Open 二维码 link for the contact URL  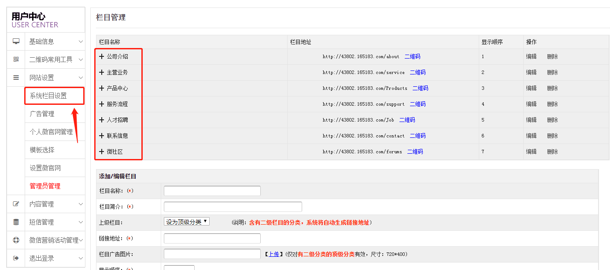[x=418, y=136]
